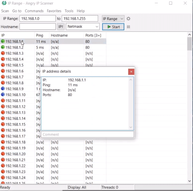This screenshot has width=193, height=191.
Task: Close the IP address details popup
Action: 131,72
